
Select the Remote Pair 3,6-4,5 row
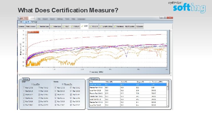coord(128,93)
